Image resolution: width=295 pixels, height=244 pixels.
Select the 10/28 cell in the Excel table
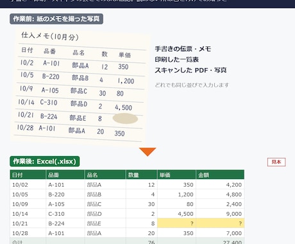(28, 233)
